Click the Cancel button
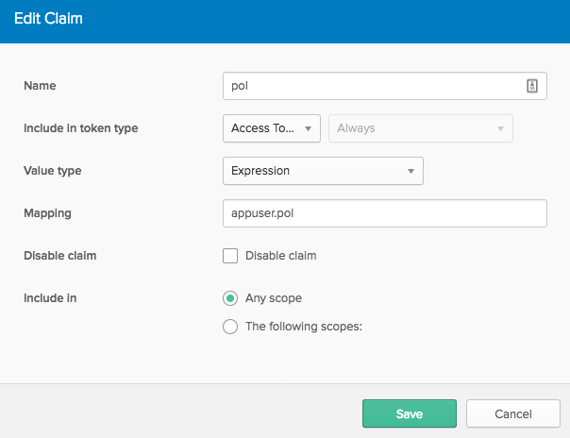570x438 pixels. 513,413
